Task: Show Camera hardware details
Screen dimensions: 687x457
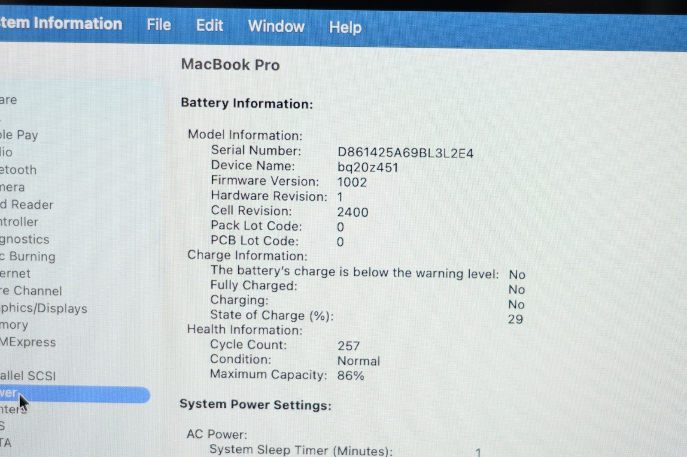Action: [12, 187]
